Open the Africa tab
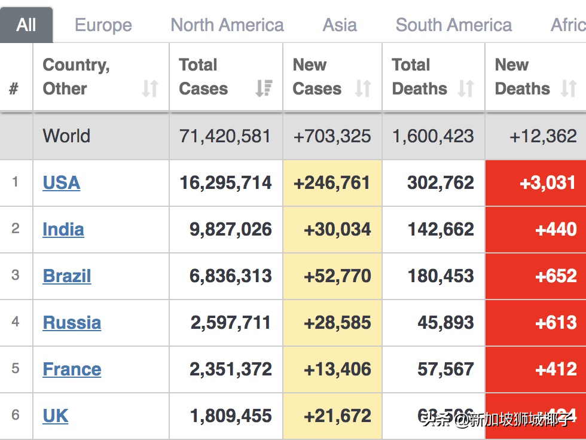 (x=567, y=25)
